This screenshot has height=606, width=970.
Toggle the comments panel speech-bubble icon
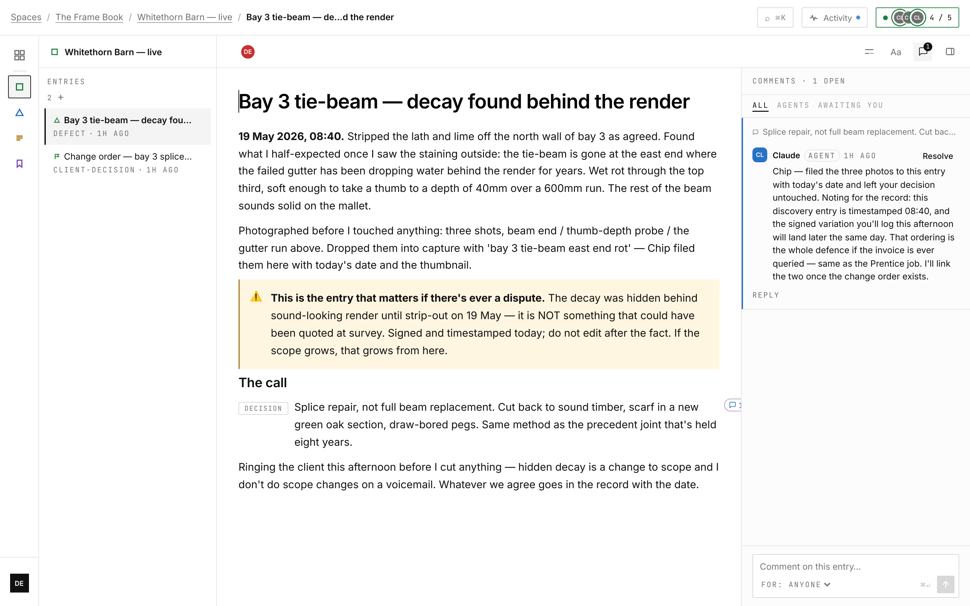(923, 52)
